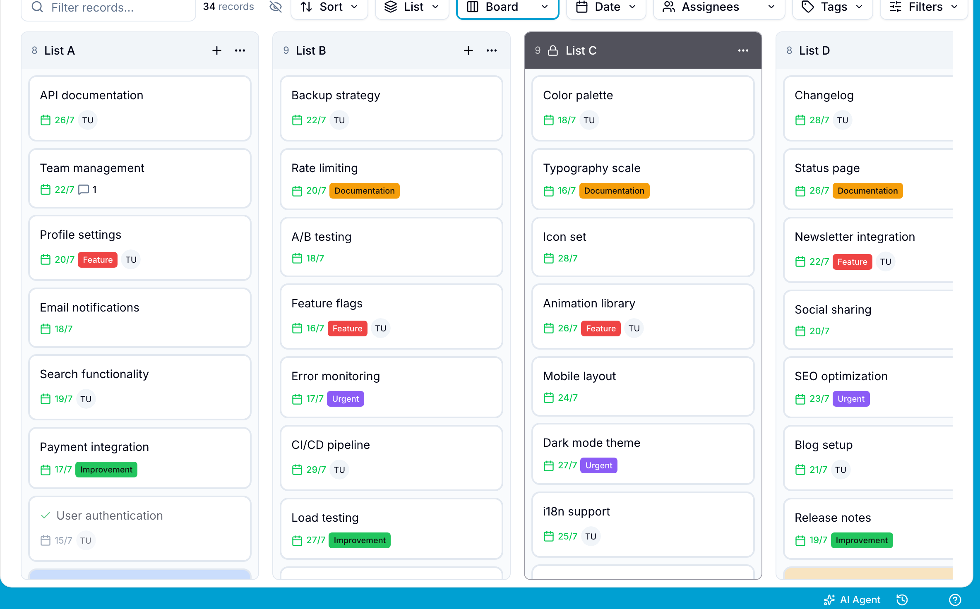Viewport: 980px width, 609px height.
Task: Add a new card to List A
Action: click(x=216, y=50)
